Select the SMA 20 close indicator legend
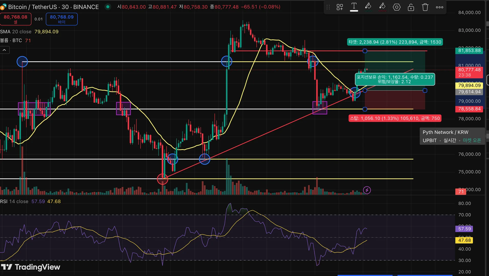Viewport: 489px width, 276px height. 29,32
